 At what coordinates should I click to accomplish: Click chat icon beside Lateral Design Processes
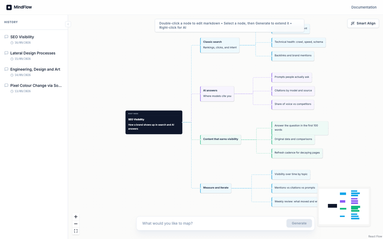click(x=6, y=53)
